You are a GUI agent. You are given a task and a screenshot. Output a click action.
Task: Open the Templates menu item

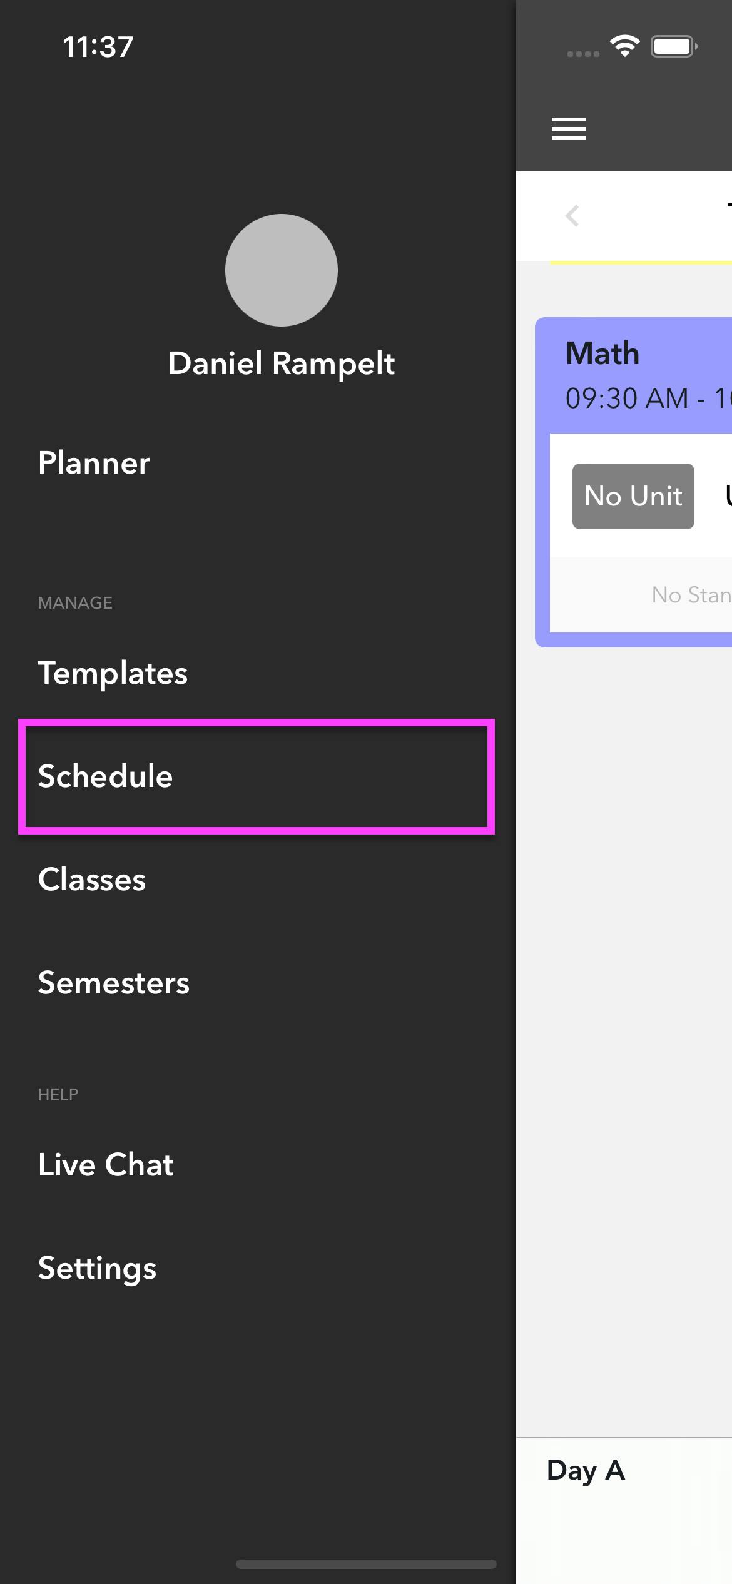tap(113, 673)
